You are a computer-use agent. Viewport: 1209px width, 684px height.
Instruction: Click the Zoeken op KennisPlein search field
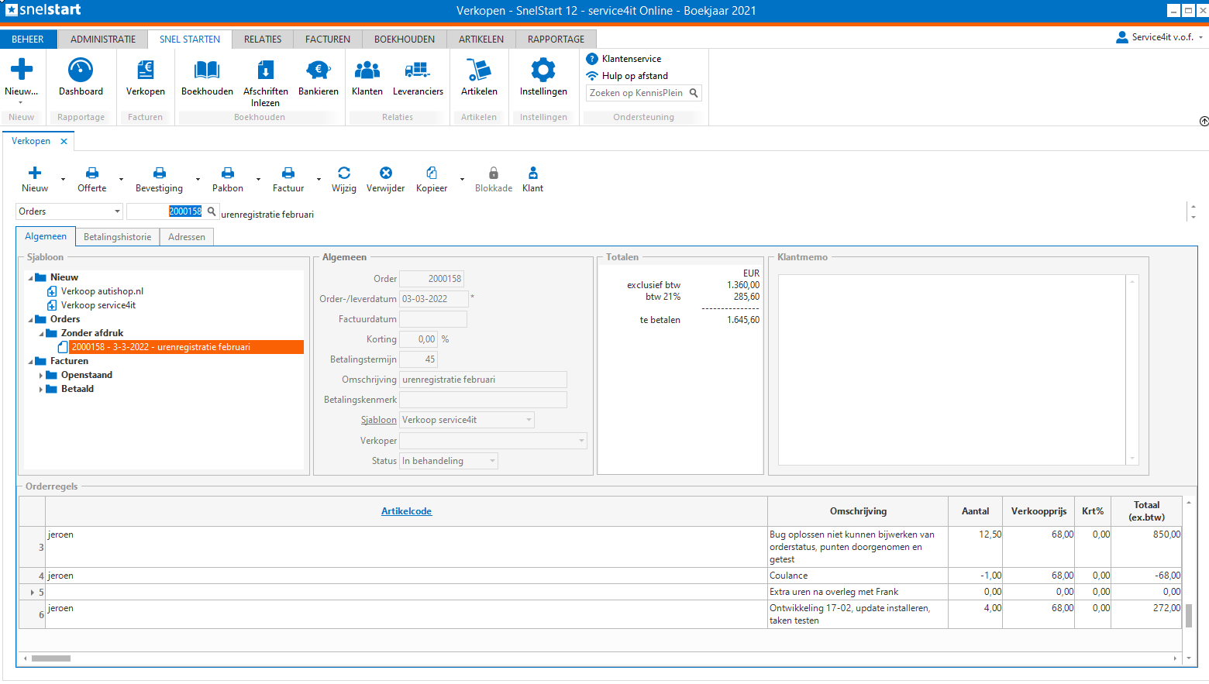click(x=636, y=93)
